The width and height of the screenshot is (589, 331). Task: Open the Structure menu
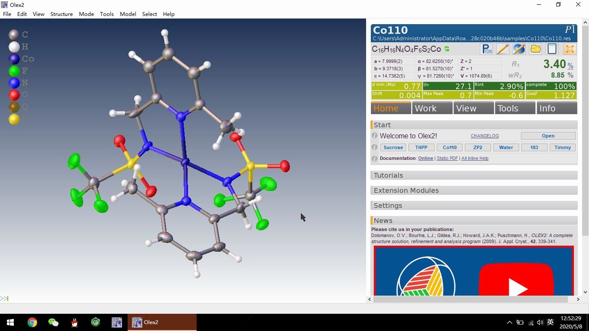coord(62,14)
